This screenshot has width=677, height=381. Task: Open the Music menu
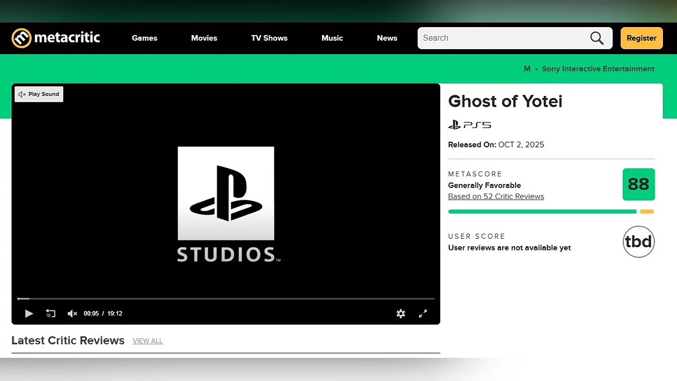pyautogui.click(x=332, y=38)
